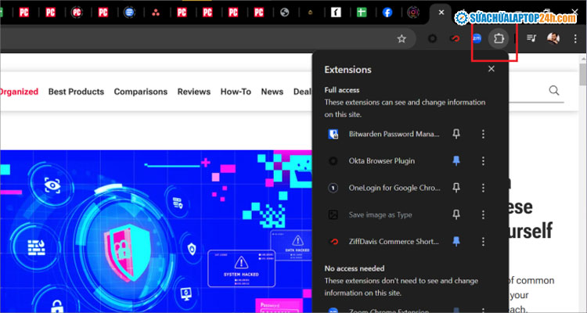Open the How-To navigation link
Screen dimensions: 587x313
(x=236, y=92)
